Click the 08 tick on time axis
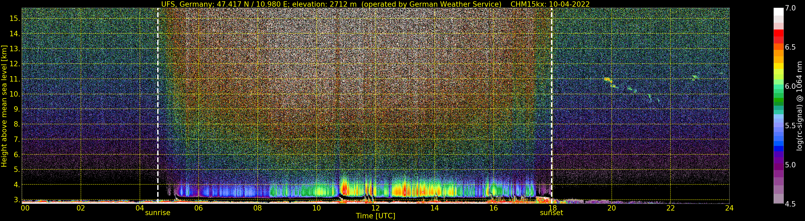805x221 pixels. pos(258,208)
